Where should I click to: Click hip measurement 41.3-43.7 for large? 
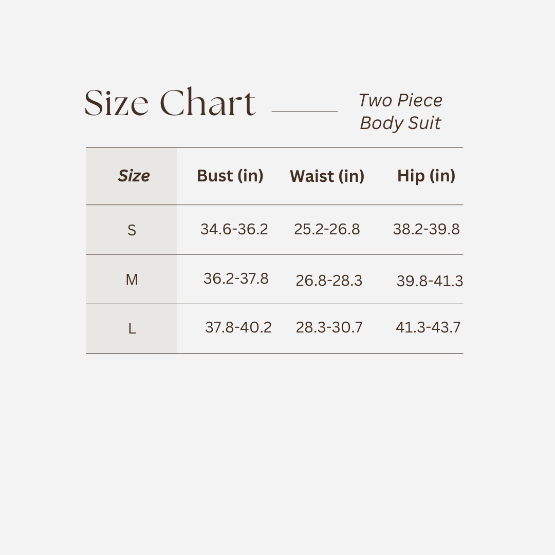(428, 327)
